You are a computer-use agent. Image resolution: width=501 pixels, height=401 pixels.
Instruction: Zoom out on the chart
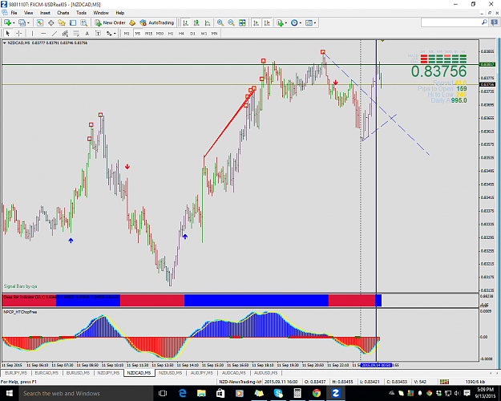[231, 22]
